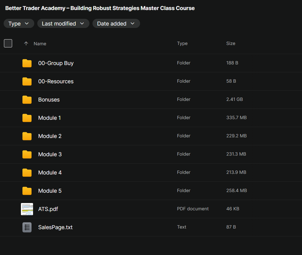Click the Folder type label for Module 1

tap(184, 118)
